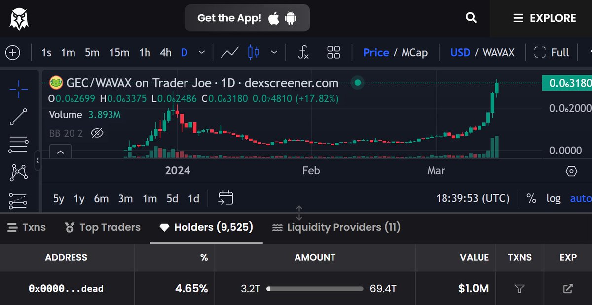592x305 pixels.
Task: Click the Volume 3.893M label
Action: (85, 115)
